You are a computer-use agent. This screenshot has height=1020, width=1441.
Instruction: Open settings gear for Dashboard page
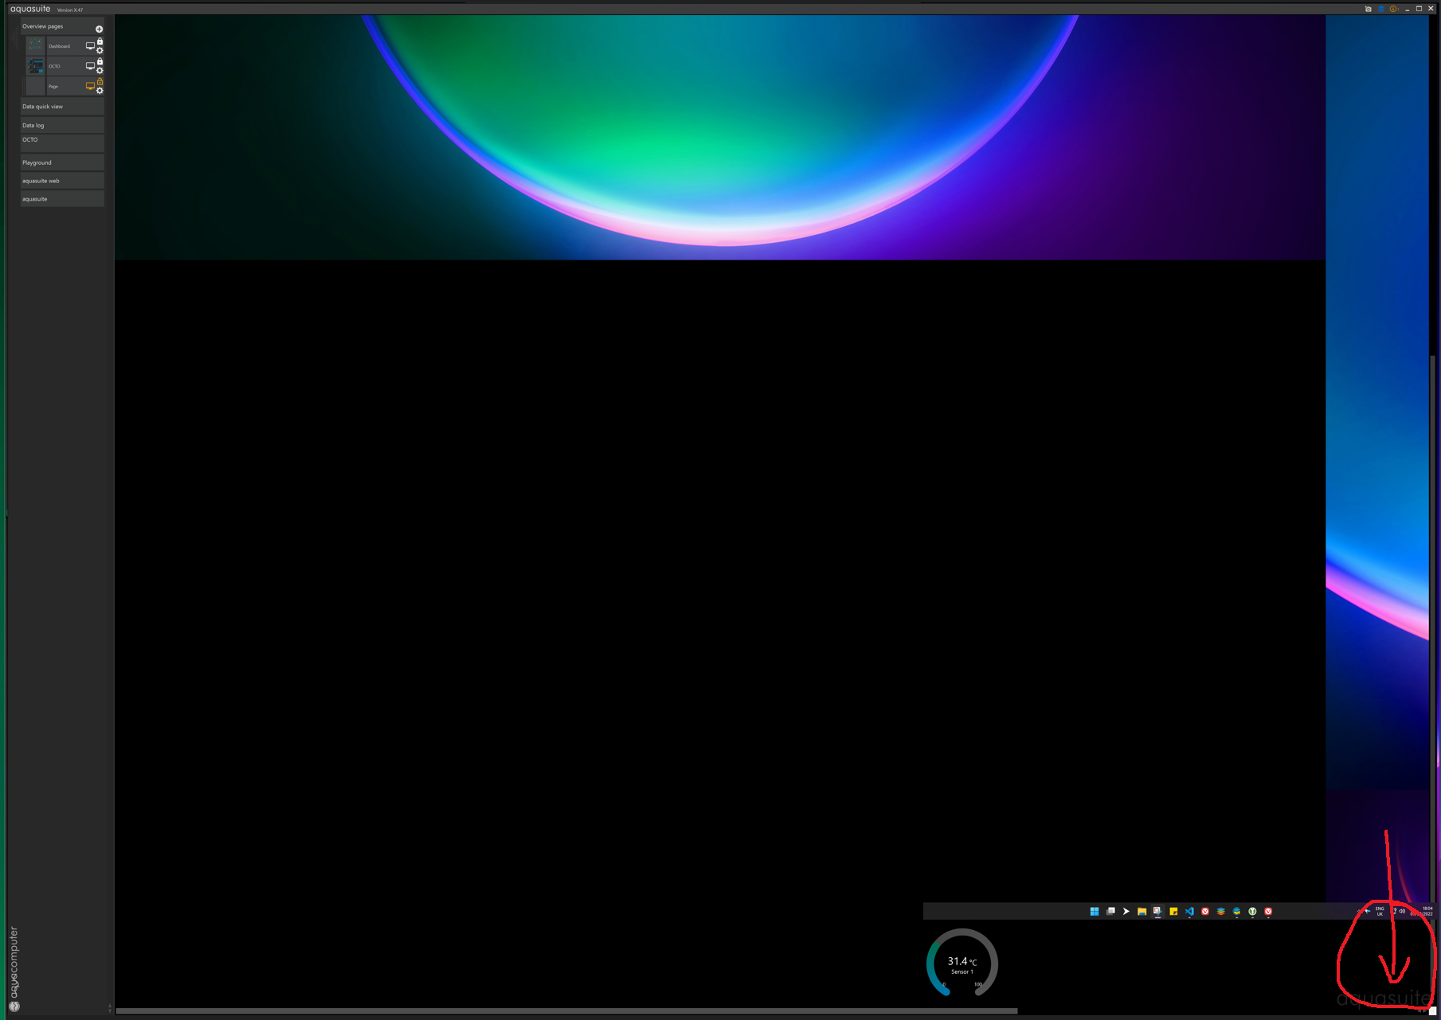(100, 51)
